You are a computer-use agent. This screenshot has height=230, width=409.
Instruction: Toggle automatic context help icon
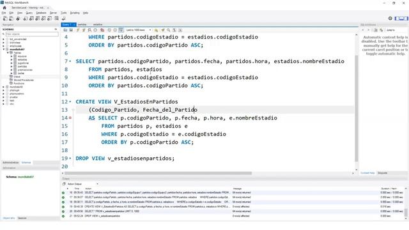coord(382,30)
